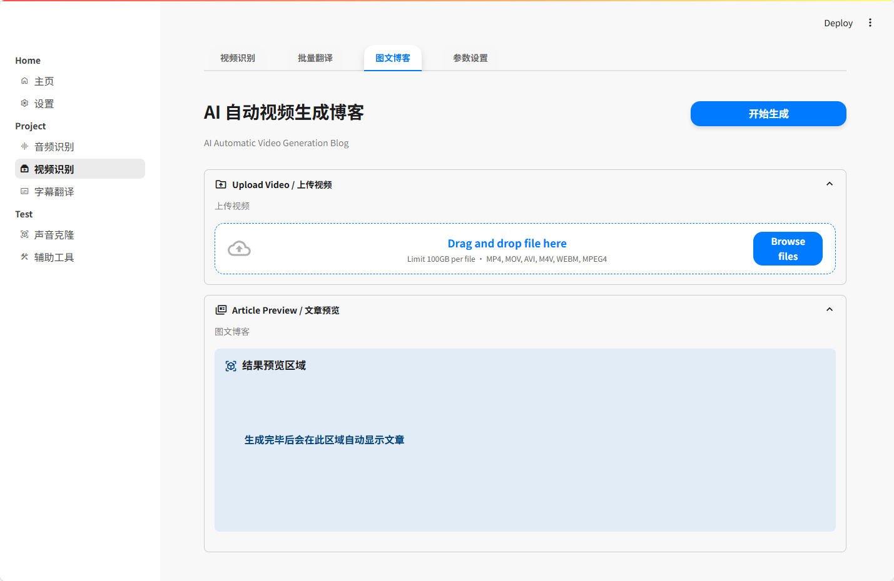Click the Deploy button

[838, 23]
